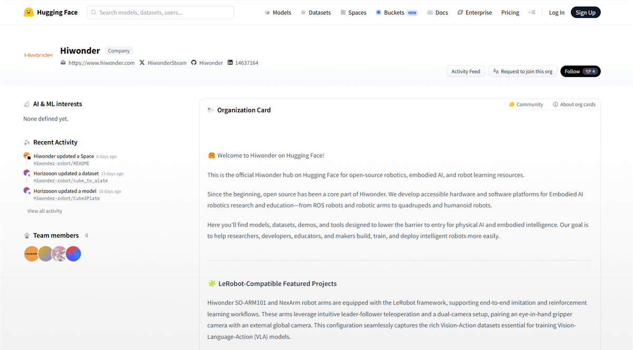Click the Sign Up button
This screenshot has height=350, width=633.
point(586,12)
